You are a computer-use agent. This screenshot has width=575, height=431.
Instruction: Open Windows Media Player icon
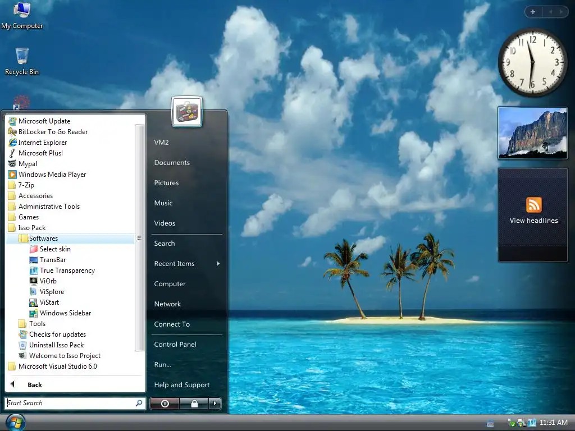click(12, 175)
